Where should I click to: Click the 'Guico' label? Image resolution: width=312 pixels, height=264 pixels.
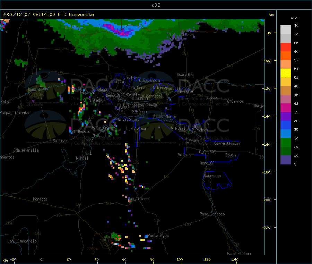(x=211, y=97)
